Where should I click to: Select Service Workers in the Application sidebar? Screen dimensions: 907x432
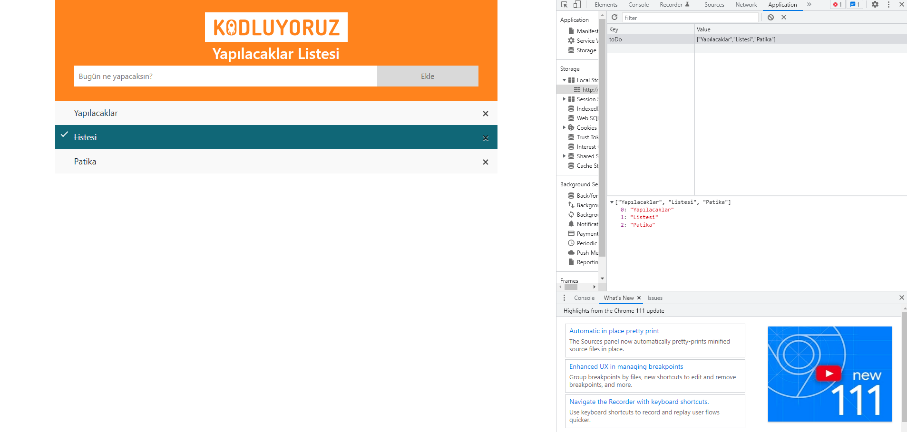[x=585, y=40]
